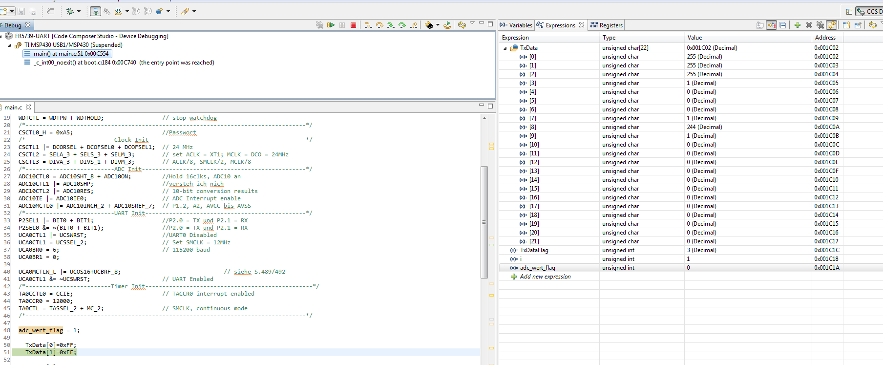The width and height of the screenshot is (883, 365).
Task: Click the Address column header
Action: tap(827, 38)
